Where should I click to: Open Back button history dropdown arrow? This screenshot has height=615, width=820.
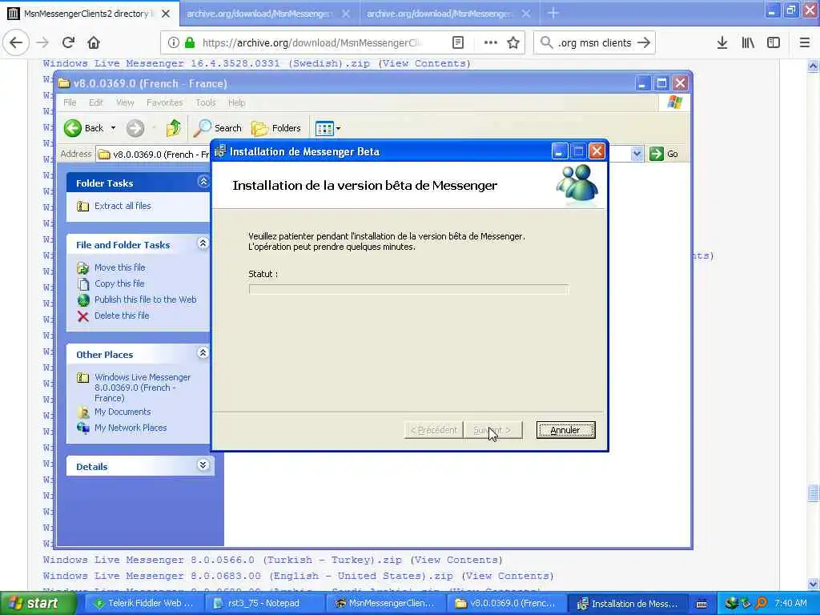click(x=113, y=128)
